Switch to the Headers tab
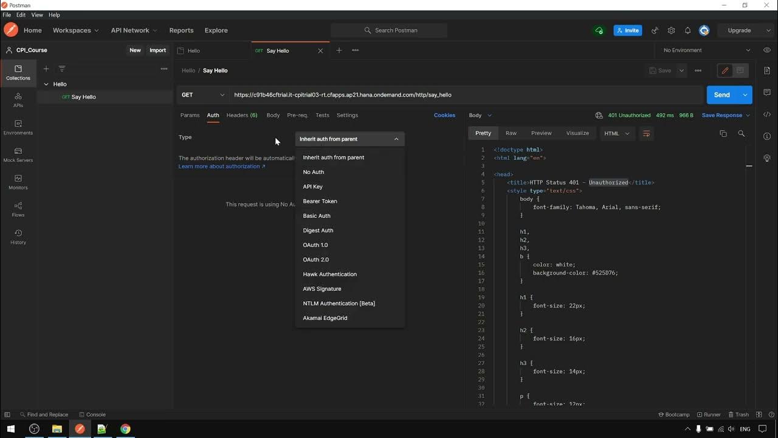 tap(241, 115)
